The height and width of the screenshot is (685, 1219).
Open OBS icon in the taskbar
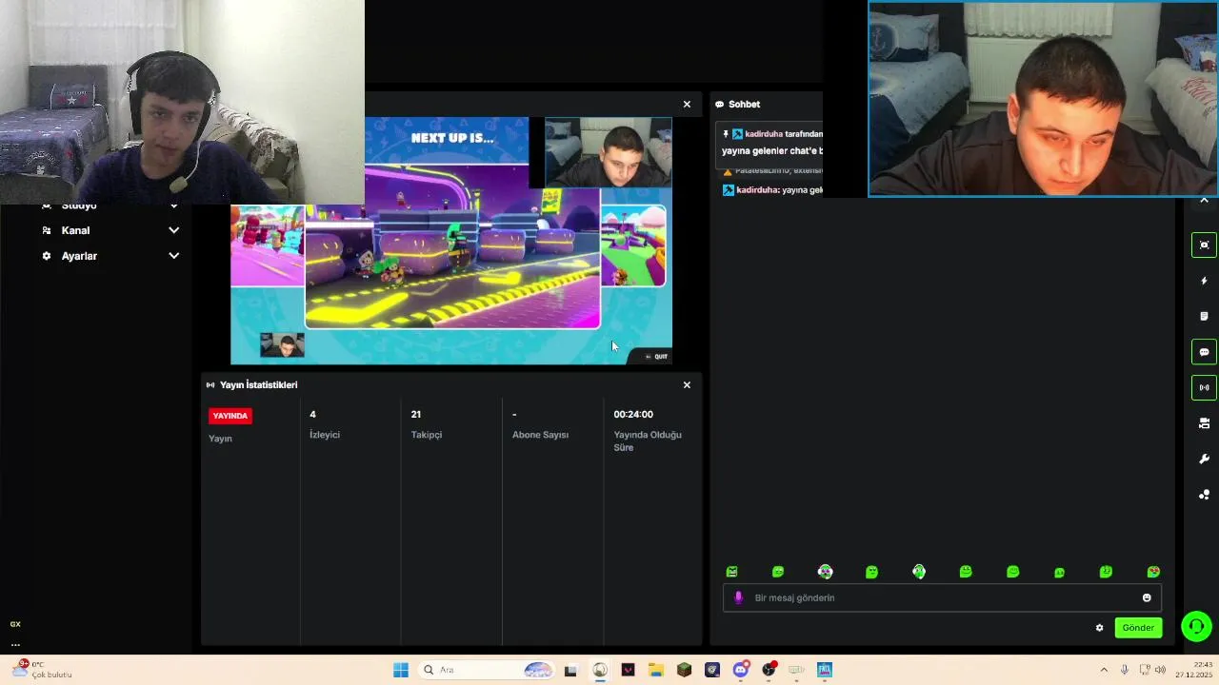tap(769, 670)
